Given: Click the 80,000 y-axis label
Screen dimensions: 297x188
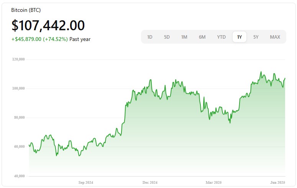Looking at the screenshot, I should tap(20, 118).
